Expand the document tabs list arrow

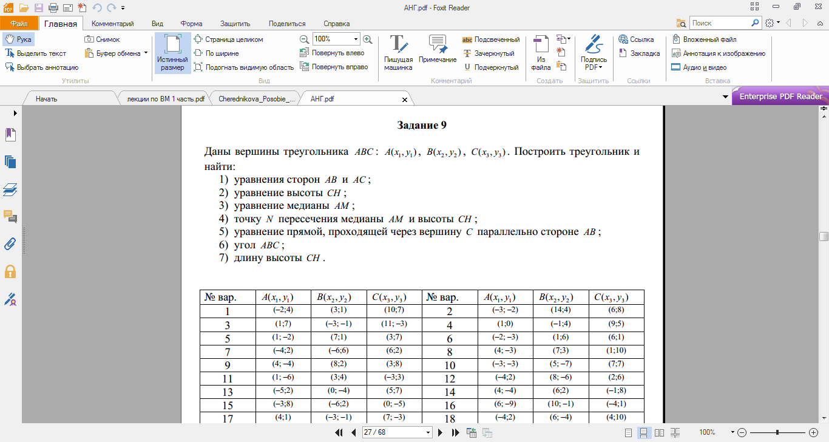(726, 97)
